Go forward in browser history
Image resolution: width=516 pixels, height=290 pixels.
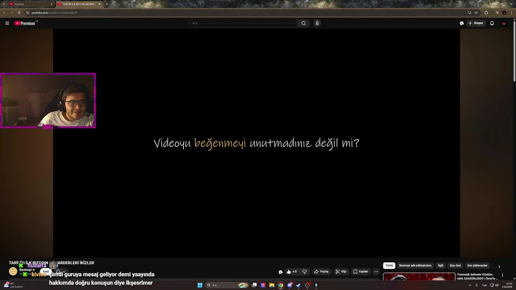pos(11,12)
